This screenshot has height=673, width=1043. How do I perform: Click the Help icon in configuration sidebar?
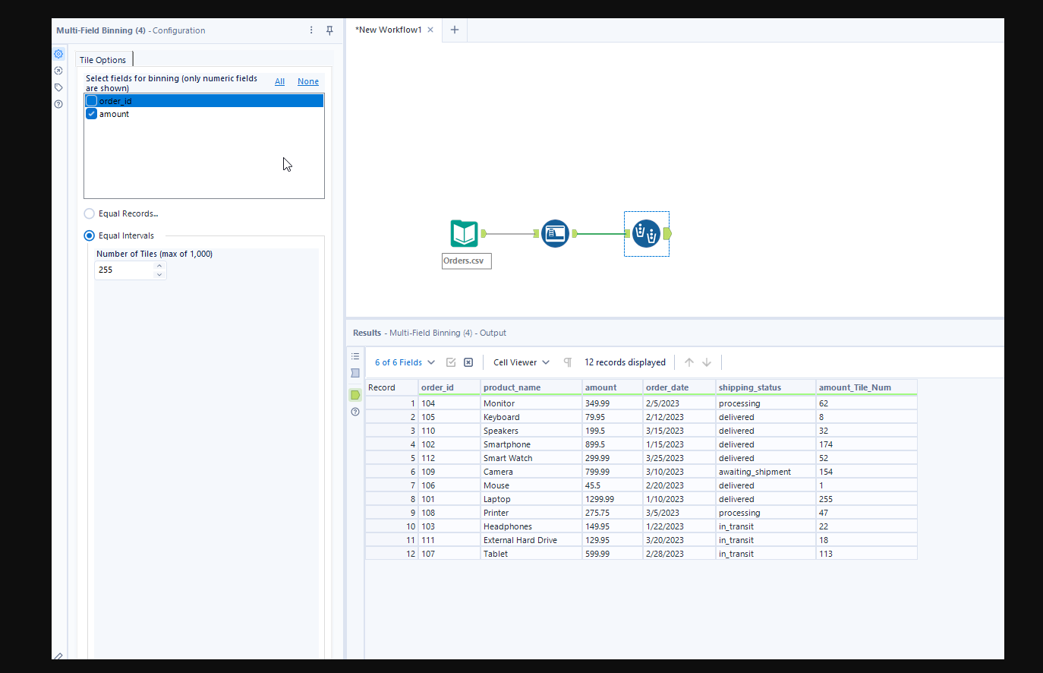[58, 104]
